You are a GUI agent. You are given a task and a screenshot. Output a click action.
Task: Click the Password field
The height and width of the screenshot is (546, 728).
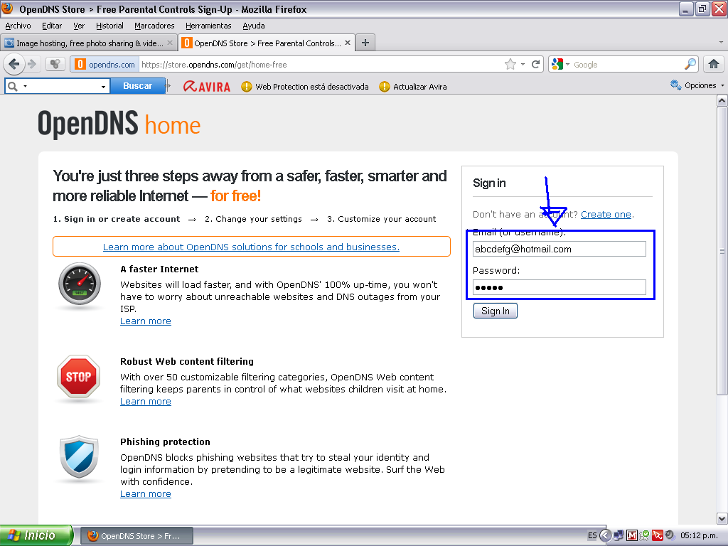[x=559, y=287]
